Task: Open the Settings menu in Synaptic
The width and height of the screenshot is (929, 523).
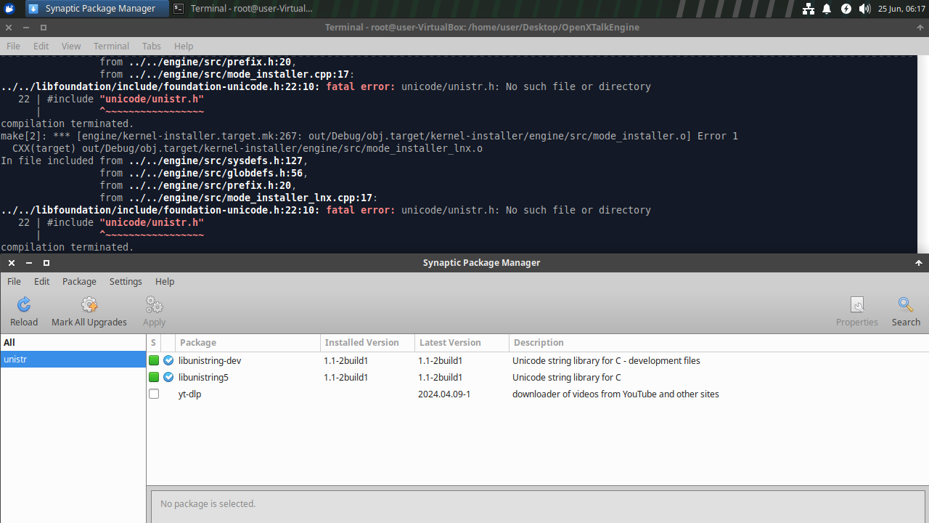Action: tap(126, 281)
